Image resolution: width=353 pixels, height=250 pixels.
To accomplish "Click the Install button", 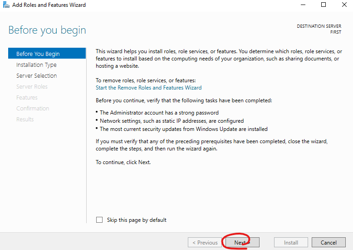I will point(291,243).
